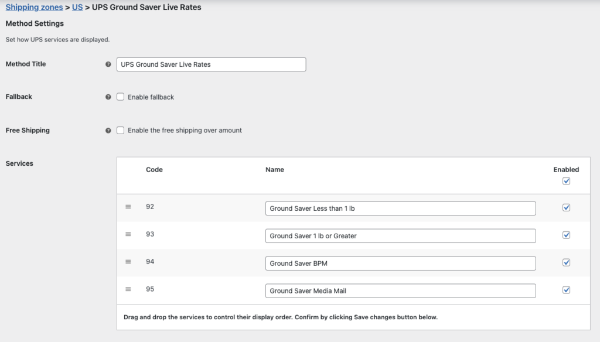This screenshot has height=342, width=600.
Task: Toggle the Enabled header select-all checkbox
Action: [567, 181]
